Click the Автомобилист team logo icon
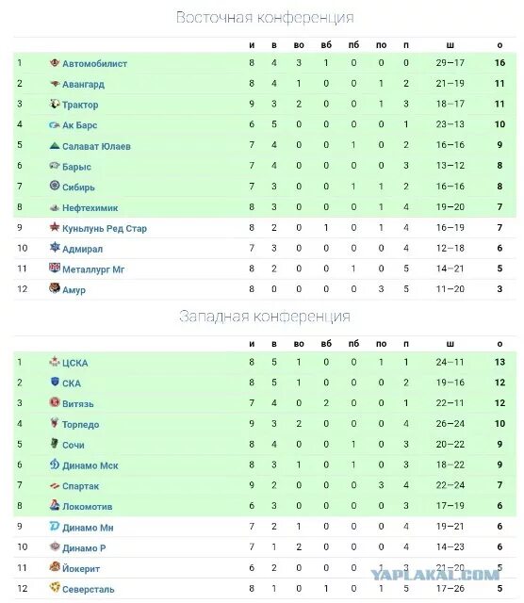The height and width of the screenshot is (603, 524). tap(55, 63)
